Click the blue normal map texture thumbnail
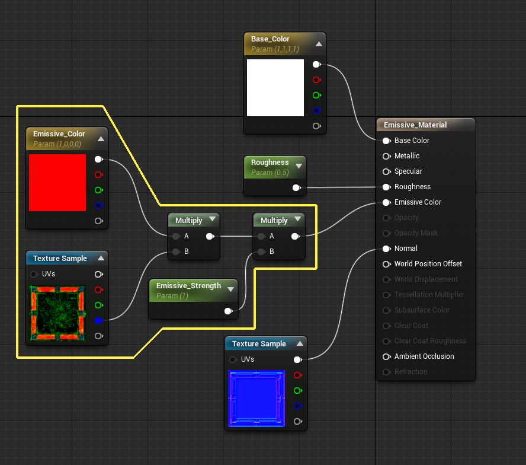The width and height of the screenshot is (526, 465). 256,399
